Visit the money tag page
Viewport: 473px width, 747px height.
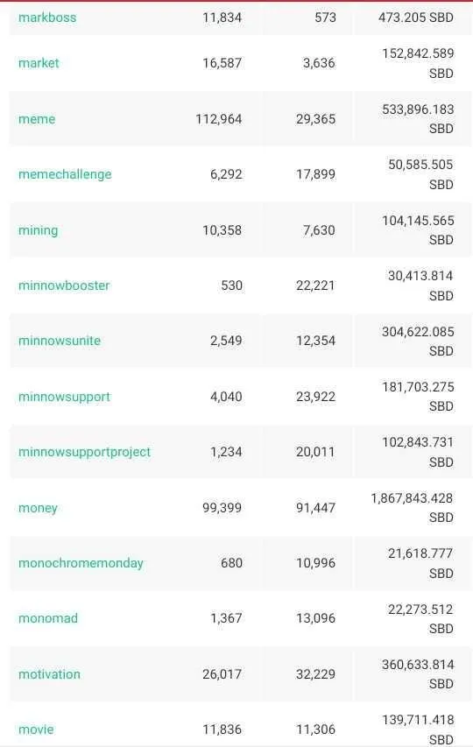(38, 508)
